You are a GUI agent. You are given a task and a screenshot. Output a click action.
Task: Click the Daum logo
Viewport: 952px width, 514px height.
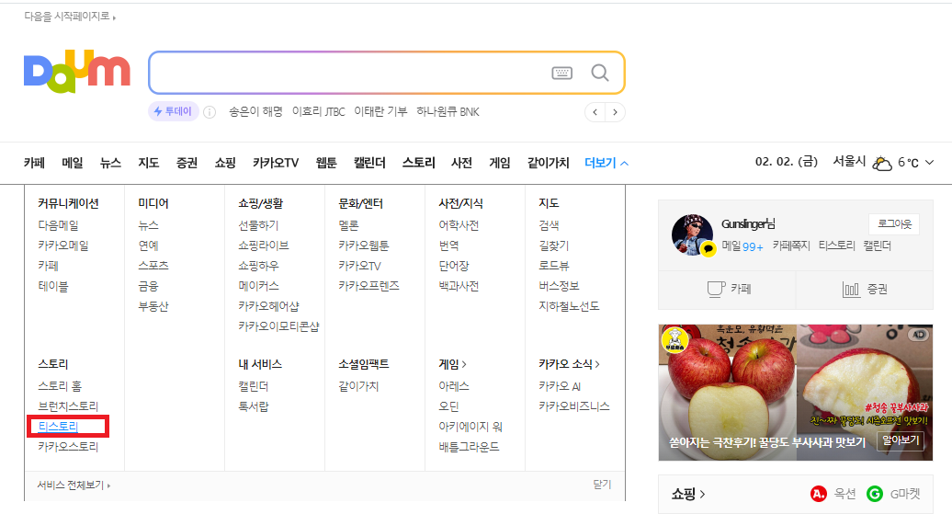coord(77,72)
